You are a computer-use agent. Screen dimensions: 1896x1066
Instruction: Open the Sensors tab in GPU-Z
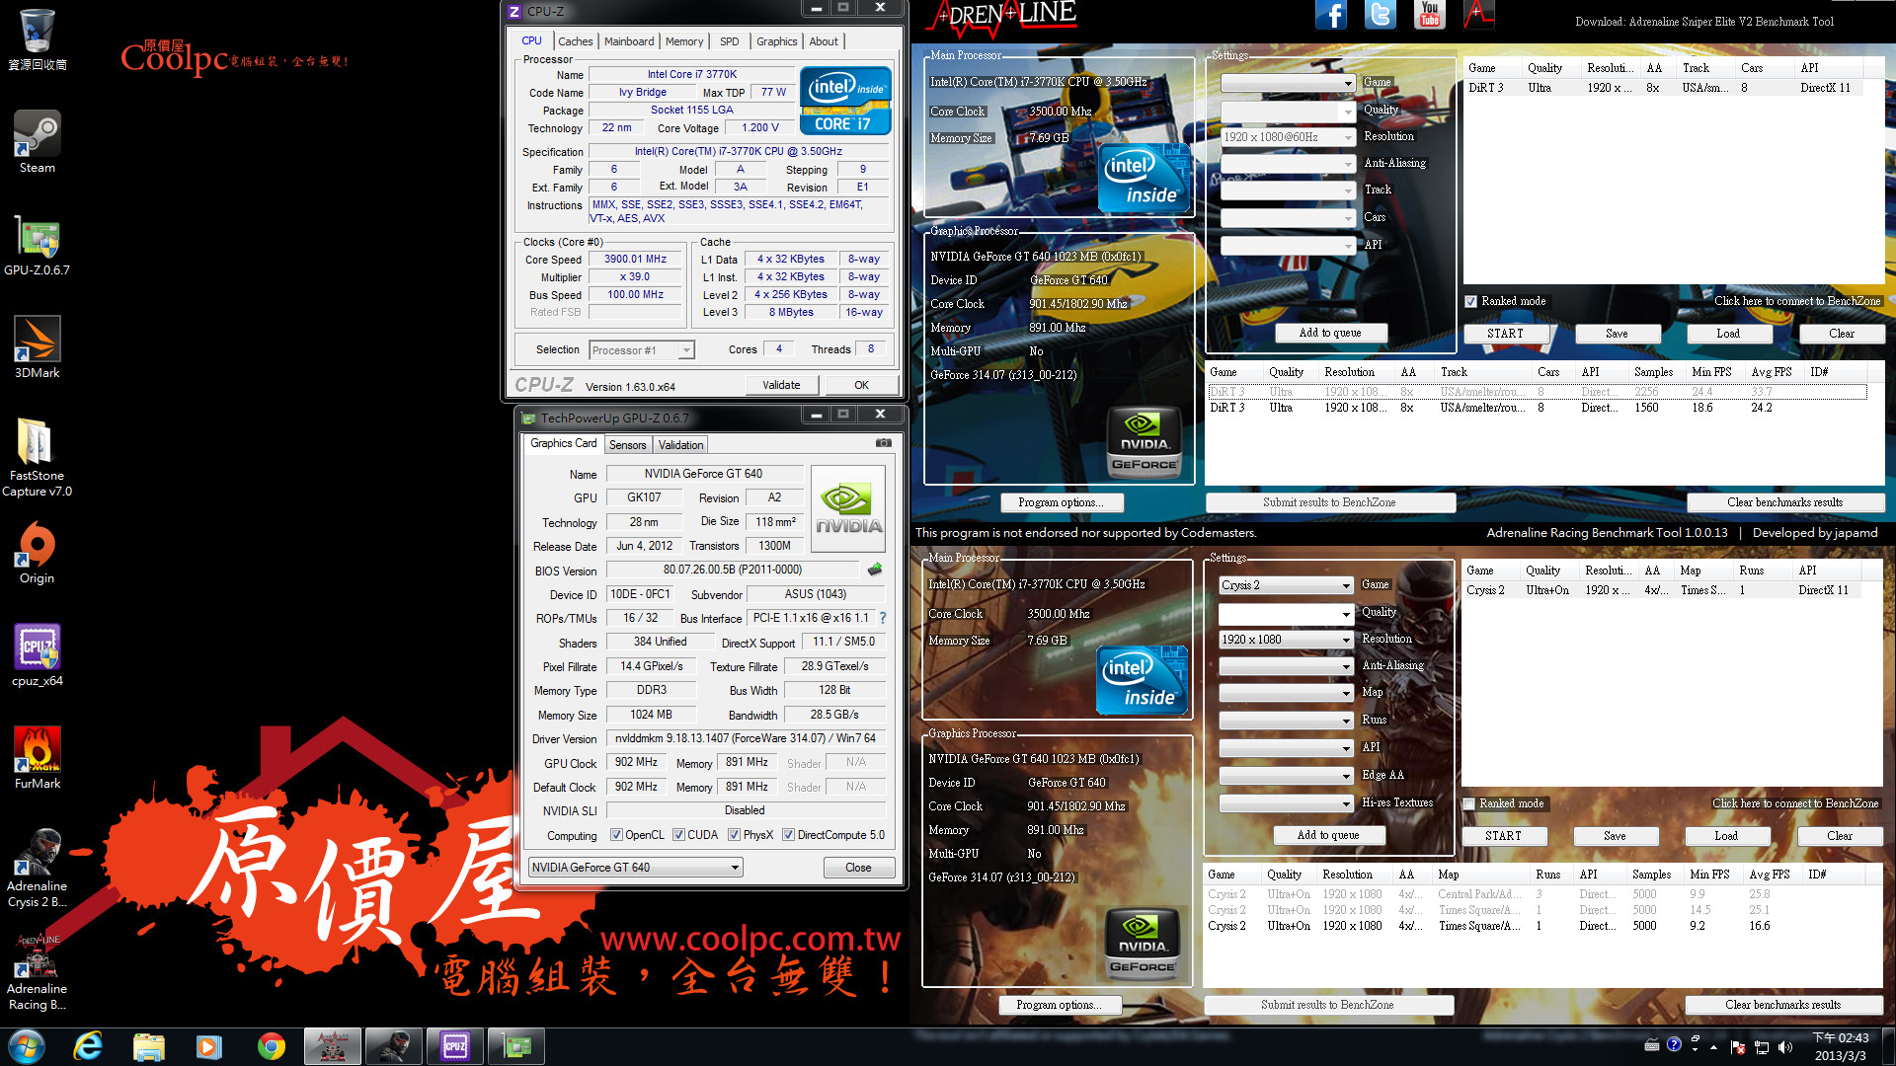627,445
